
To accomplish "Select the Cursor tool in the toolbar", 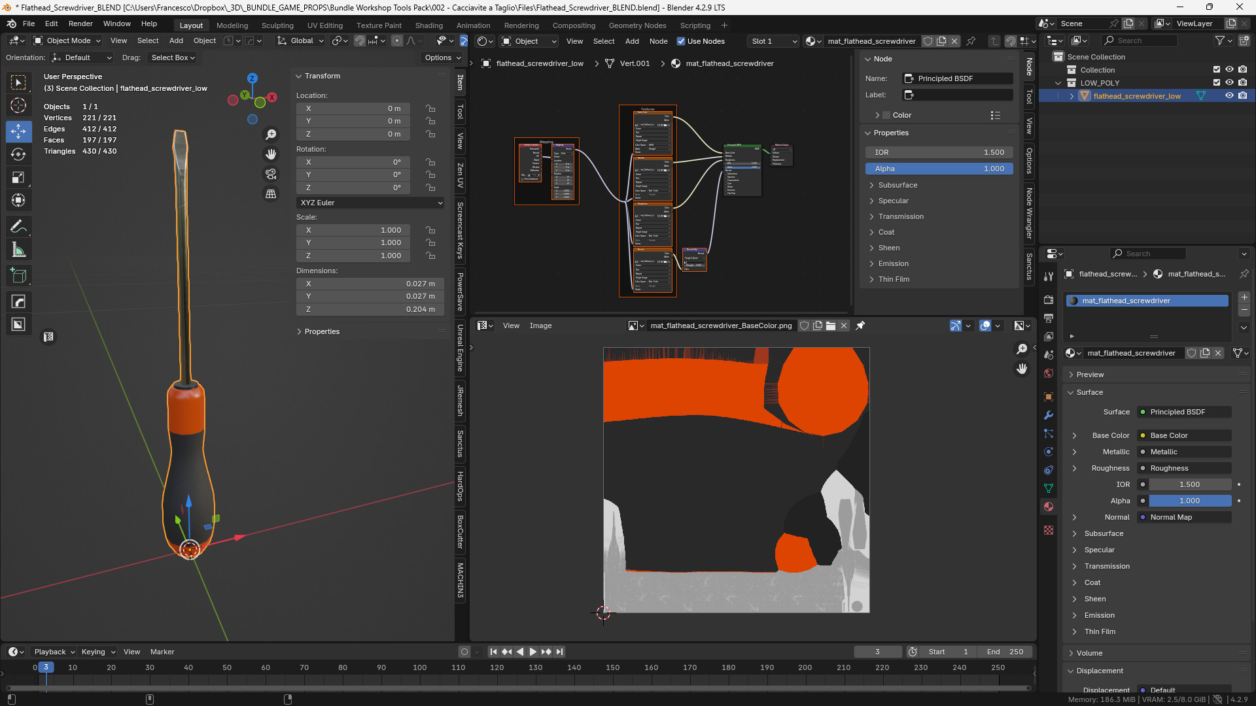I will tap(18, 105).
